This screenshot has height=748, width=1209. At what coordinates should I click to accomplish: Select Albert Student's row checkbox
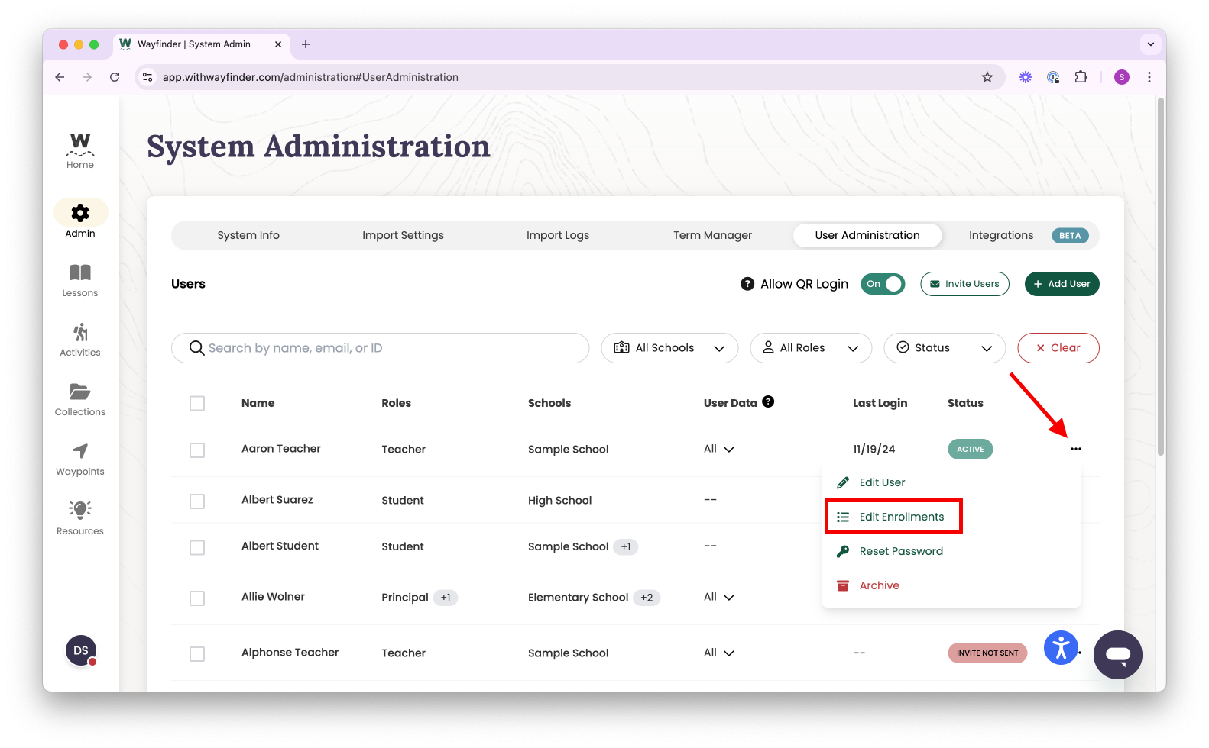[197, 548]
